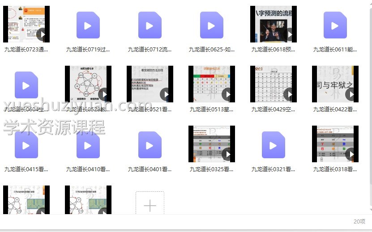Play the 九龙道长0318 video via play overlay
The image size is (372, 232).
351,154
